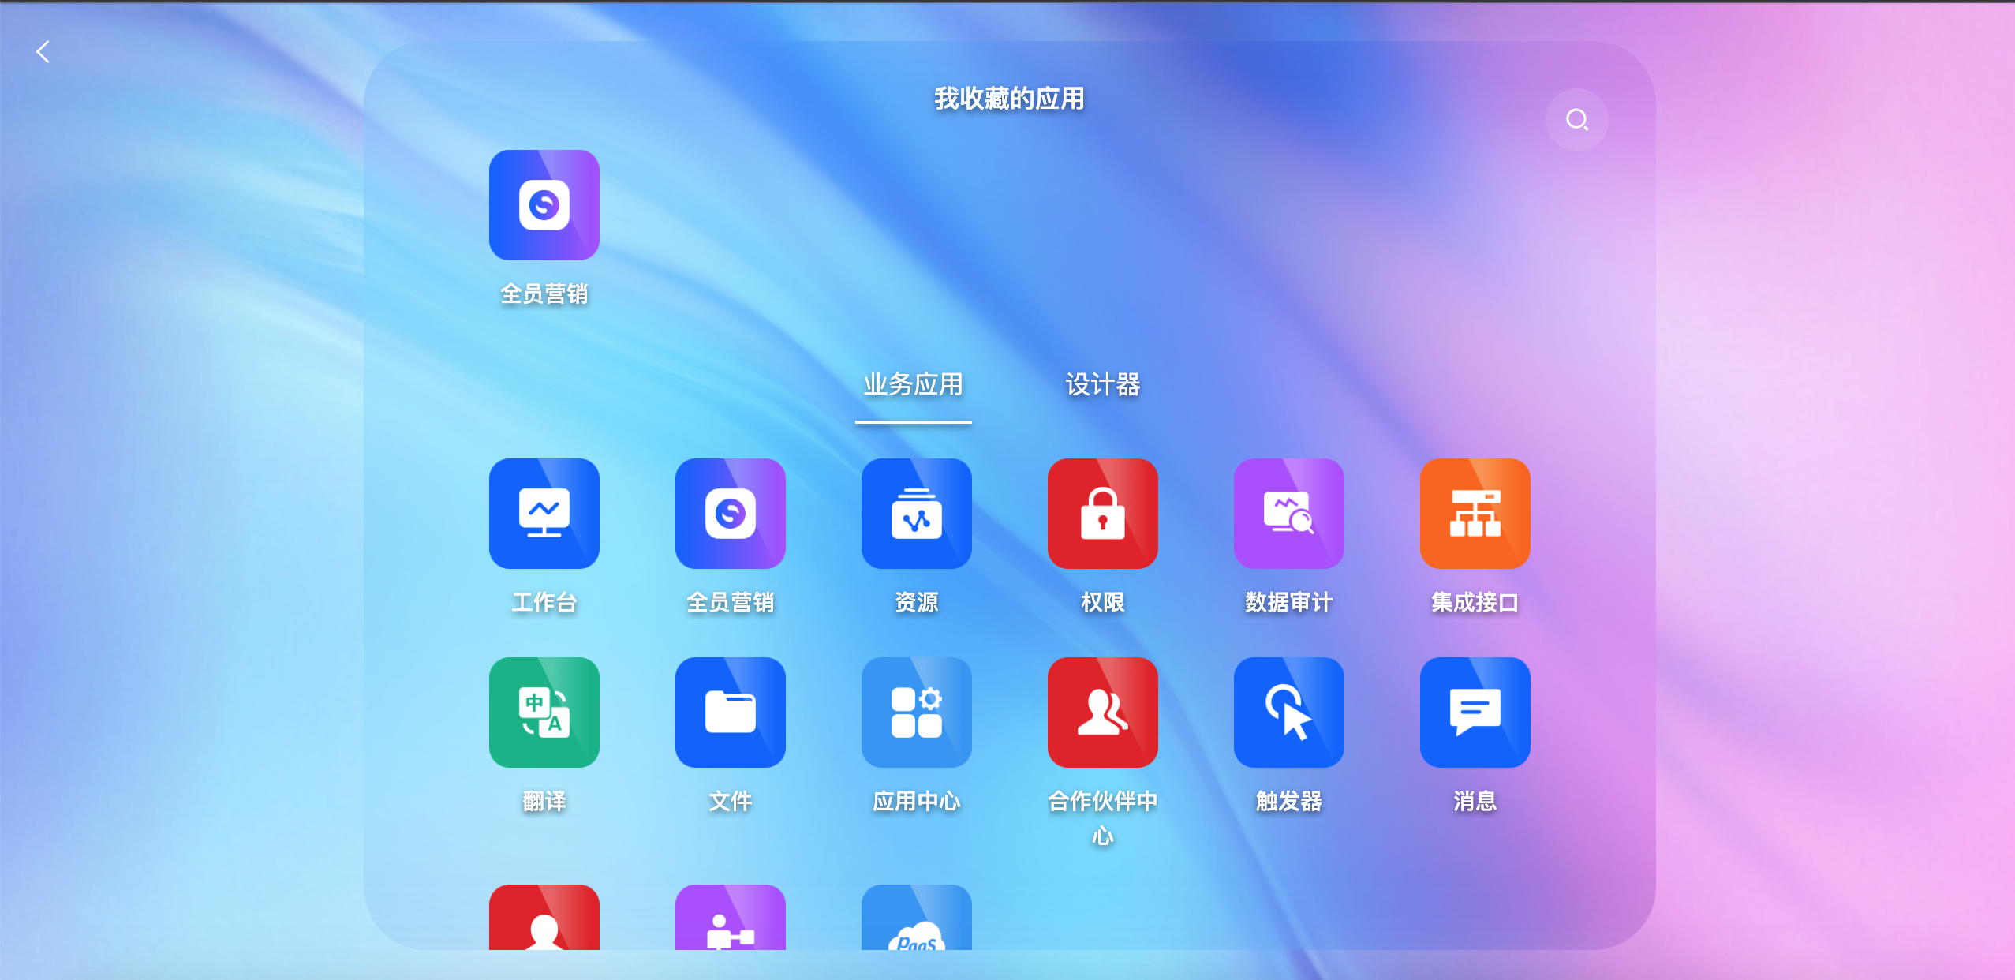Open the 消息 messages app

(x=1475, y=712)
